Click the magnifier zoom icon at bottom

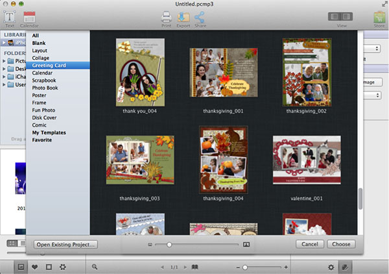95,267
